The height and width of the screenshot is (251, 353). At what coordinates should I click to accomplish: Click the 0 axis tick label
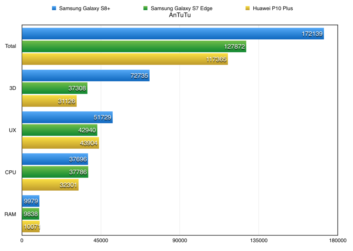click(22, 241)
